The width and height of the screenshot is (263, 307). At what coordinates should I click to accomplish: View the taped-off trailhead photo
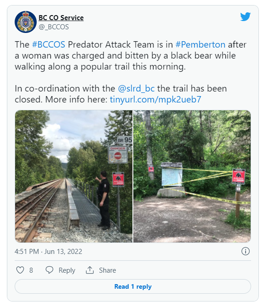[x=192, y=176]
